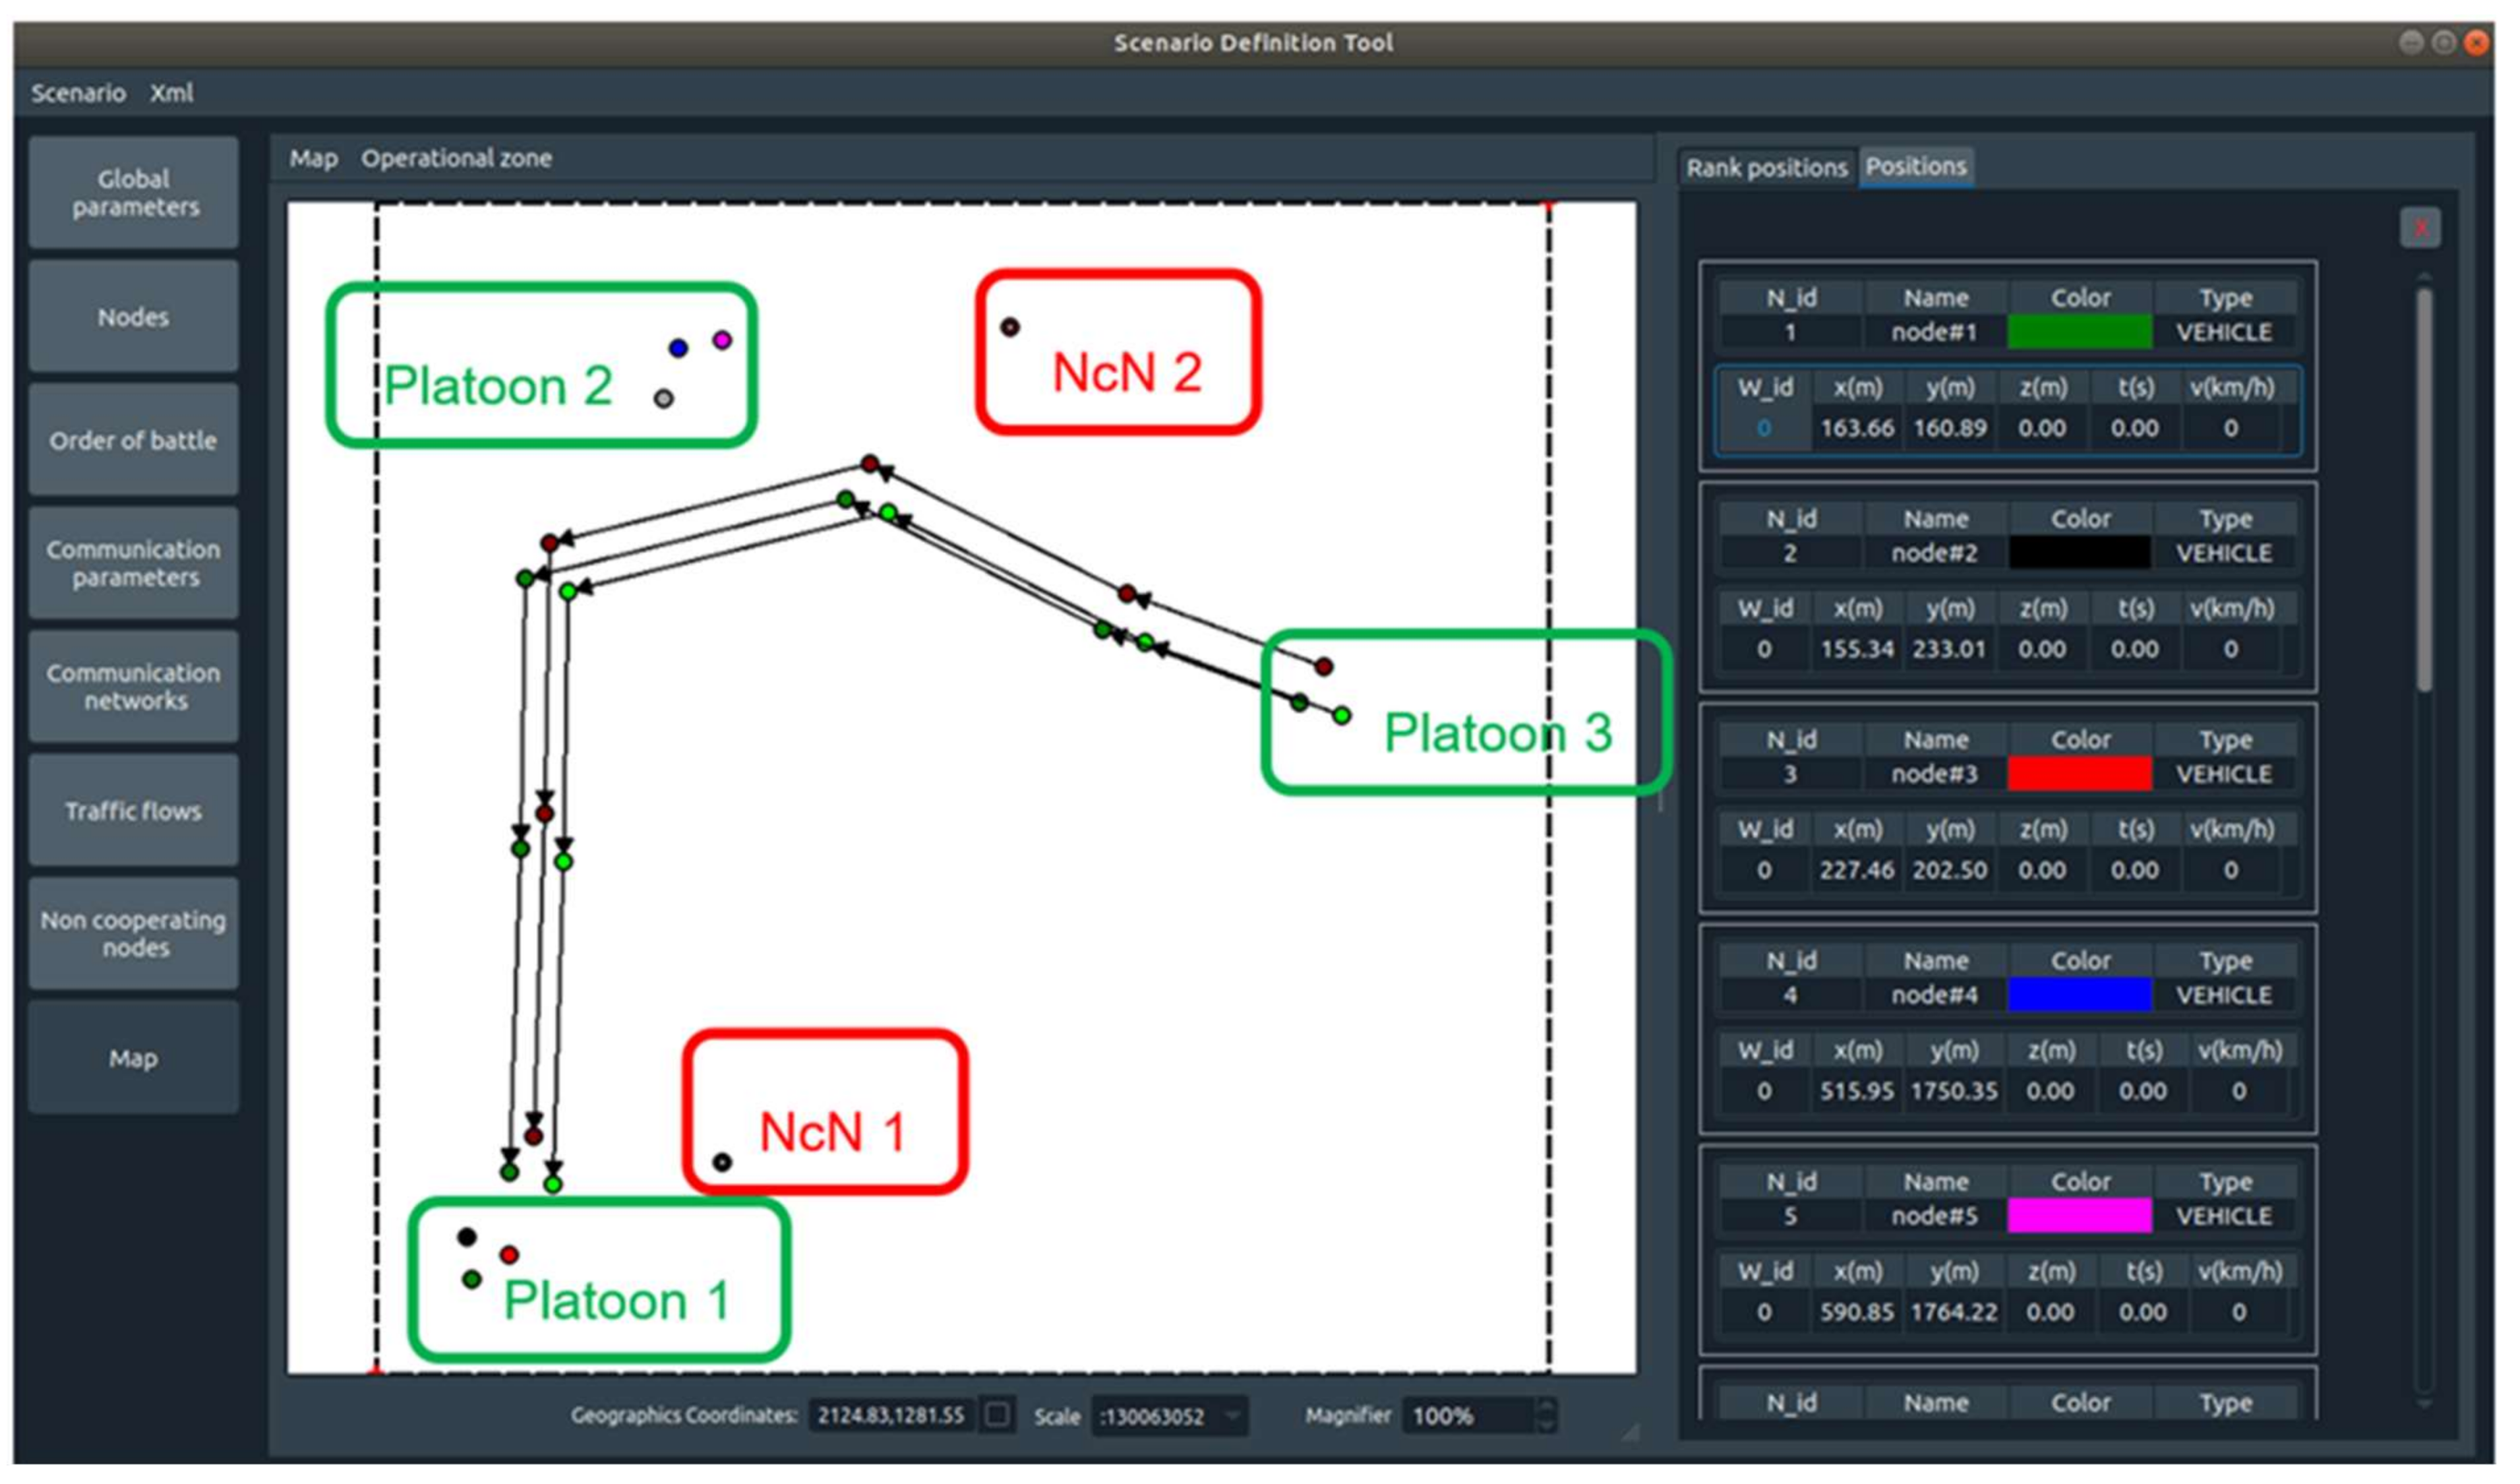Click the NcN 1 node marker on map
2520x1484 pixels.
pos(722,1162)
